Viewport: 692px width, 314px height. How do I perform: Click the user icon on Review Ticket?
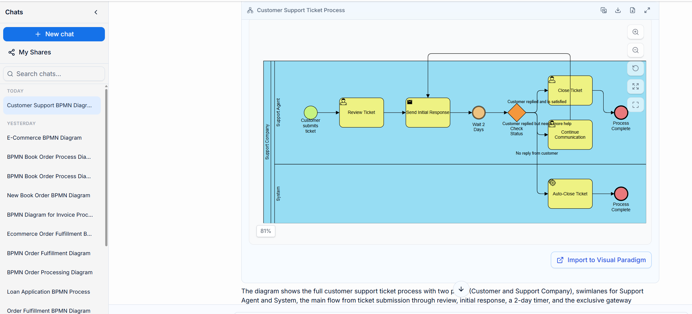(343, 102)
